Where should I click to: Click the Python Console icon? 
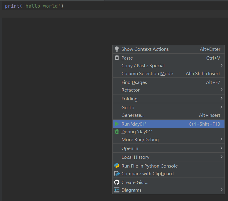[x=117, y=166]
